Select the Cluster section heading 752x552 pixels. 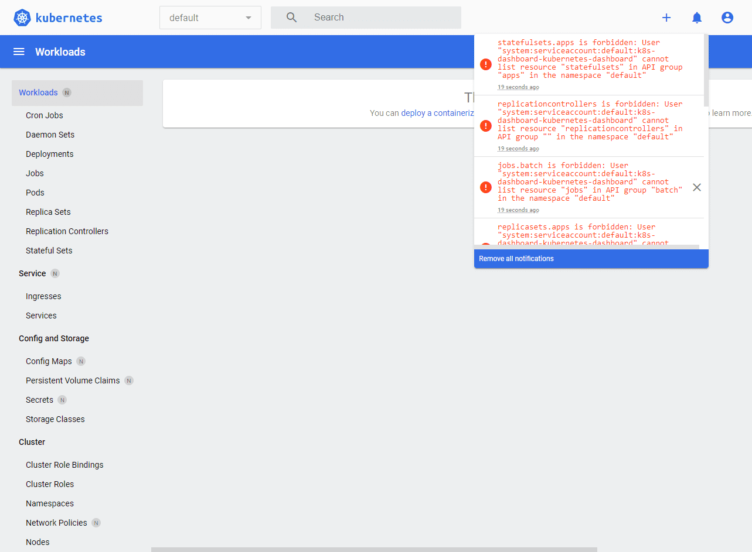[32, 442]
